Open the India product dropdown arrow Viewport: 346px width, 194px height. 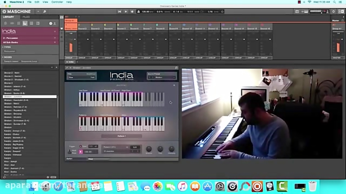pos(55,31)
